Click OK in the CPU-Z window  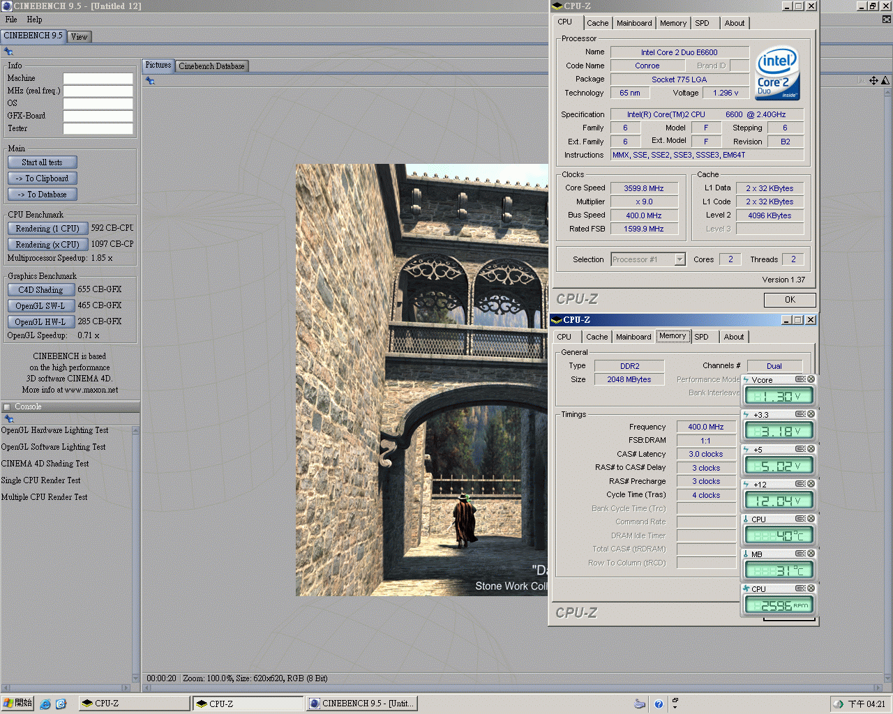790,300
